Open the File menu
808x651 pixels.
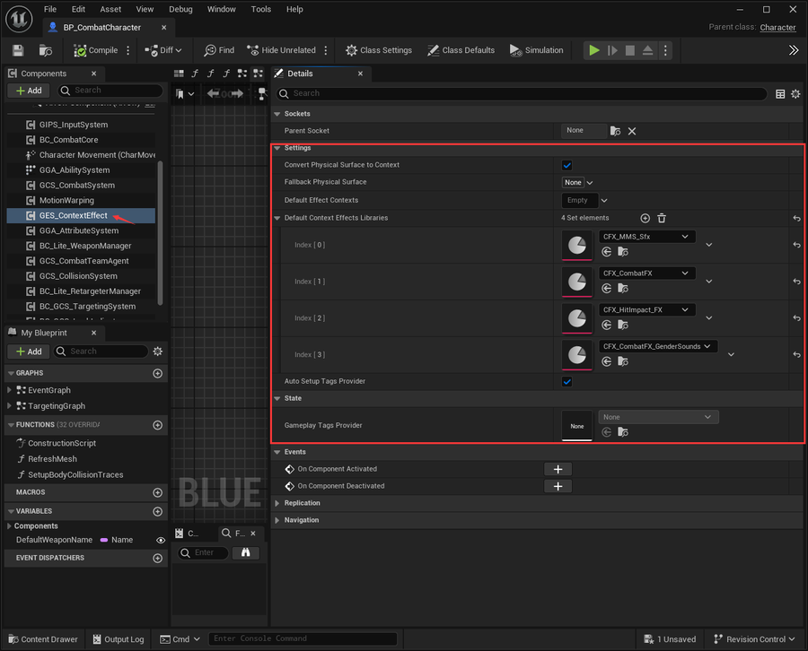pyautogui.click(x=50, y=9)
